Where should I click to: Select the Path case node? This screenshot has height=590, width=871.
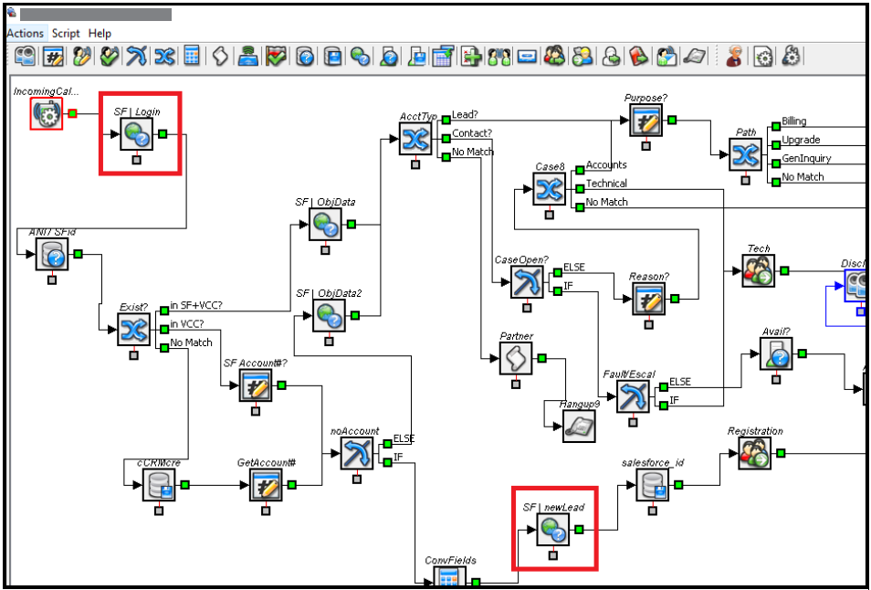coord(745,154)
